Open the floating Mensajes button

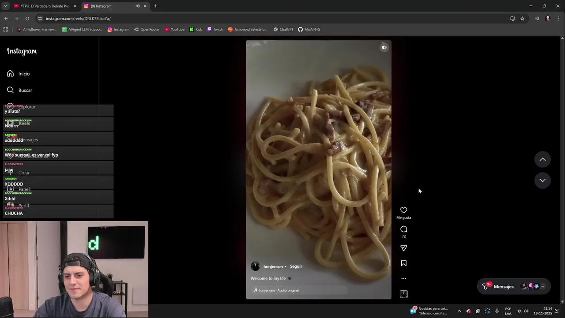tap(514, 286)
